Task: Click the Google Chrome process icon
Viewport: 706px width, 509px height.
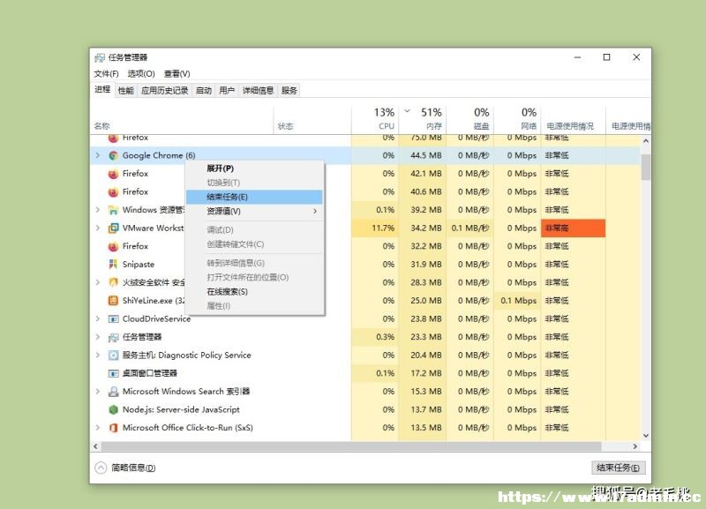Action: click(114, 155)
